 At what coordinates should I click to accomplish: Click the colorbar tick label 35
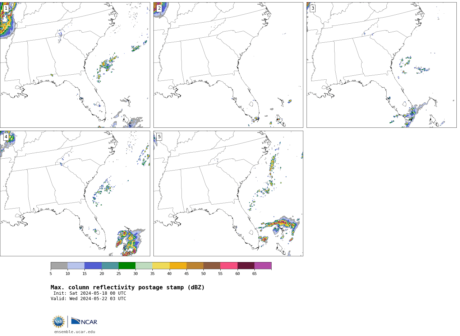152,274
